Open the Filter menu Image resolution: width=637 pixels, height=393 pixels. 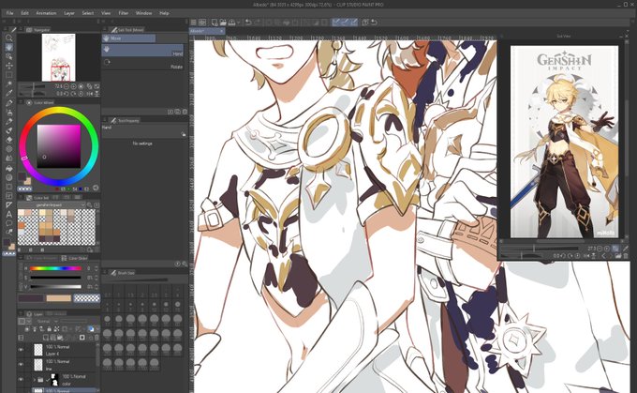124,13
